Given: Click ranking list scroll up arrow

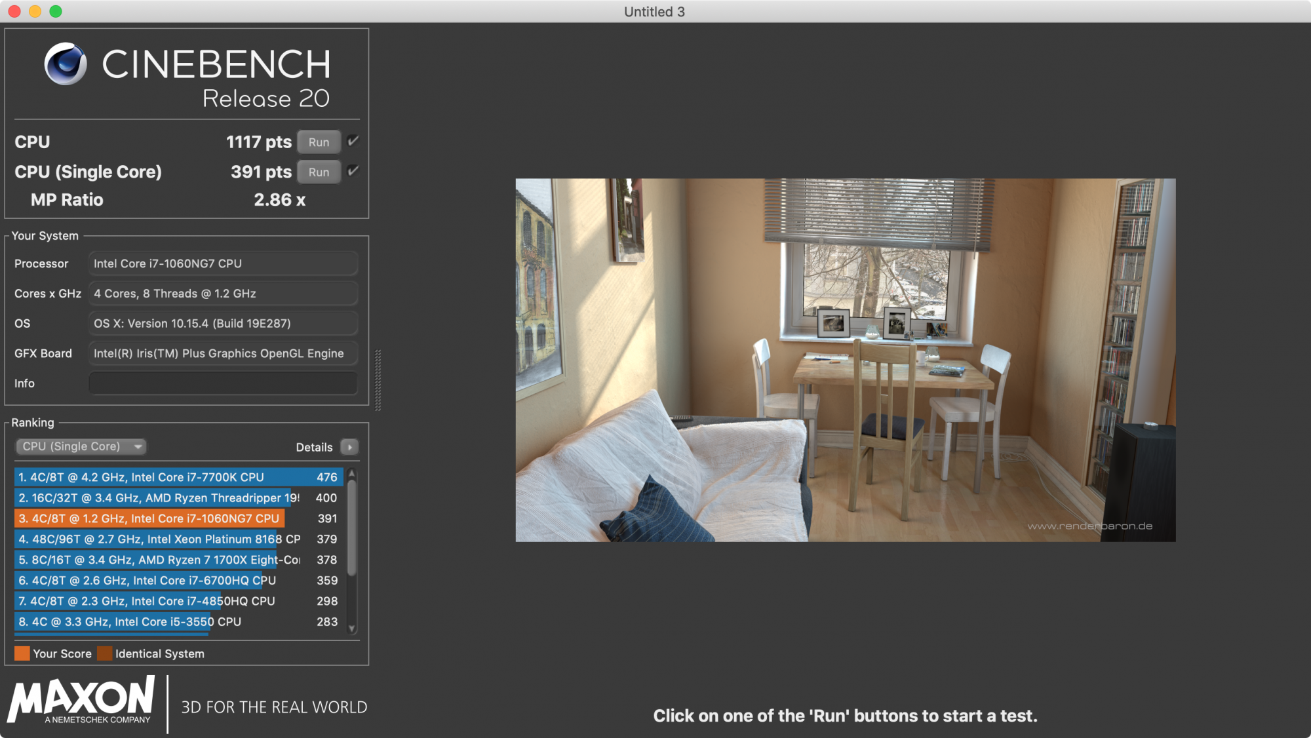Looking at the screenshot, I should (x=352, y=473).
